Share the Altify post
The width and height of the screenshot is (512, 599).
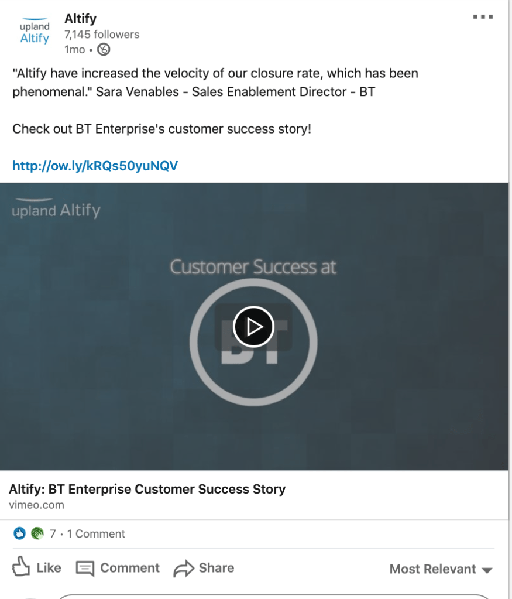pyautogui.click(x=204, y=568)
